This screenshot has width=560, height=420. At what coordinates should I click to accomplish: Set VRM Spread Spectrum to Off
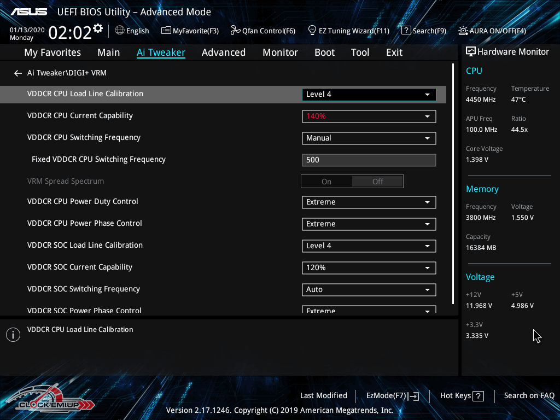[377, 182]
